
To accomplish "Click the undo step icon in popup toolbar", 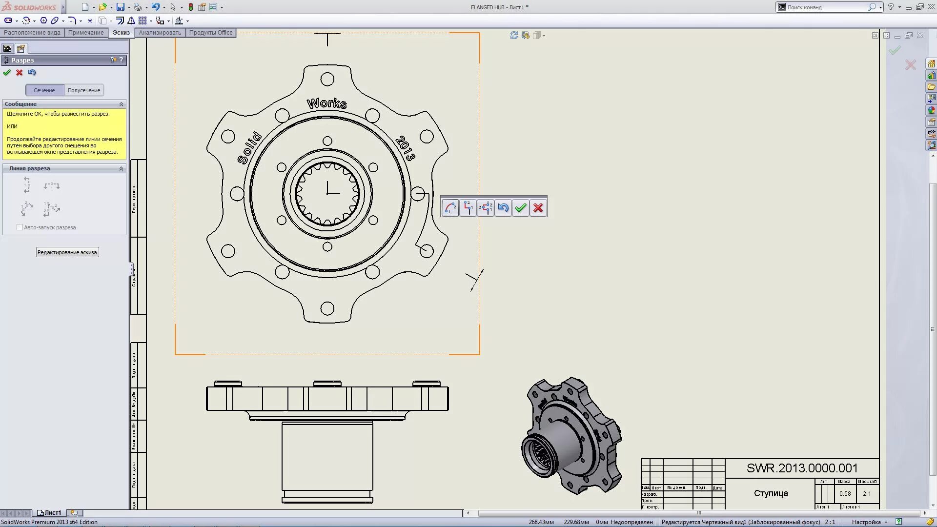I will tap(503, 208).
